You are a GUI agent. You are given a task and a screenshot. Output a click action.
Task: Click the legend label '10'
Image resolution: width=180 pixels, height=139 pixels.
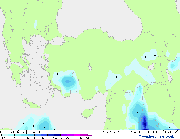35,138
